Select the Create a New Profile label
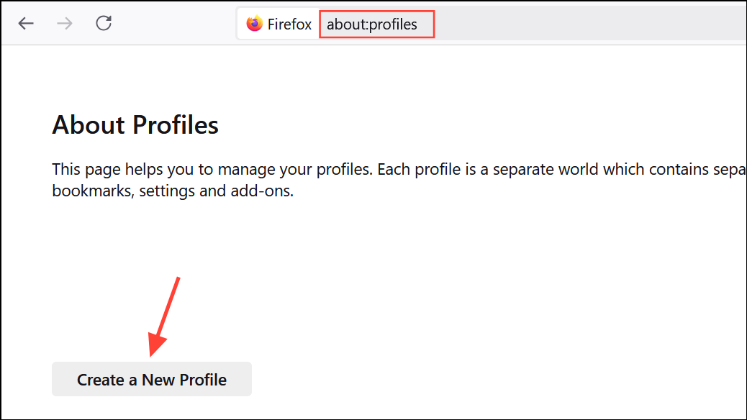 tap(151, 378)
